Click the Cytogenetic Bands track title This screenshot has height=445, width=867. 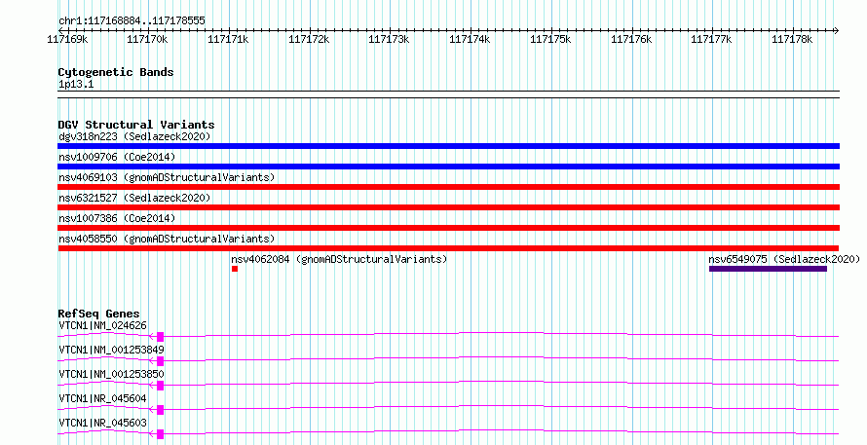116,72
